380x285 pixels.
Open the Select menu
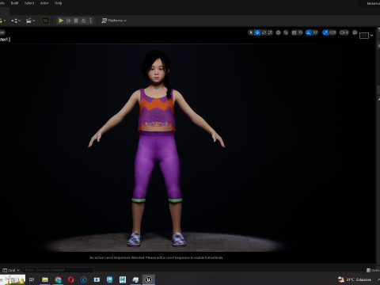(x=29, y=3)
